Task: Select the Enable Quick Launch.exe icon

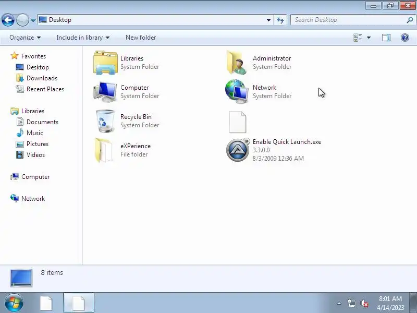Action: (x=238, y=150)
